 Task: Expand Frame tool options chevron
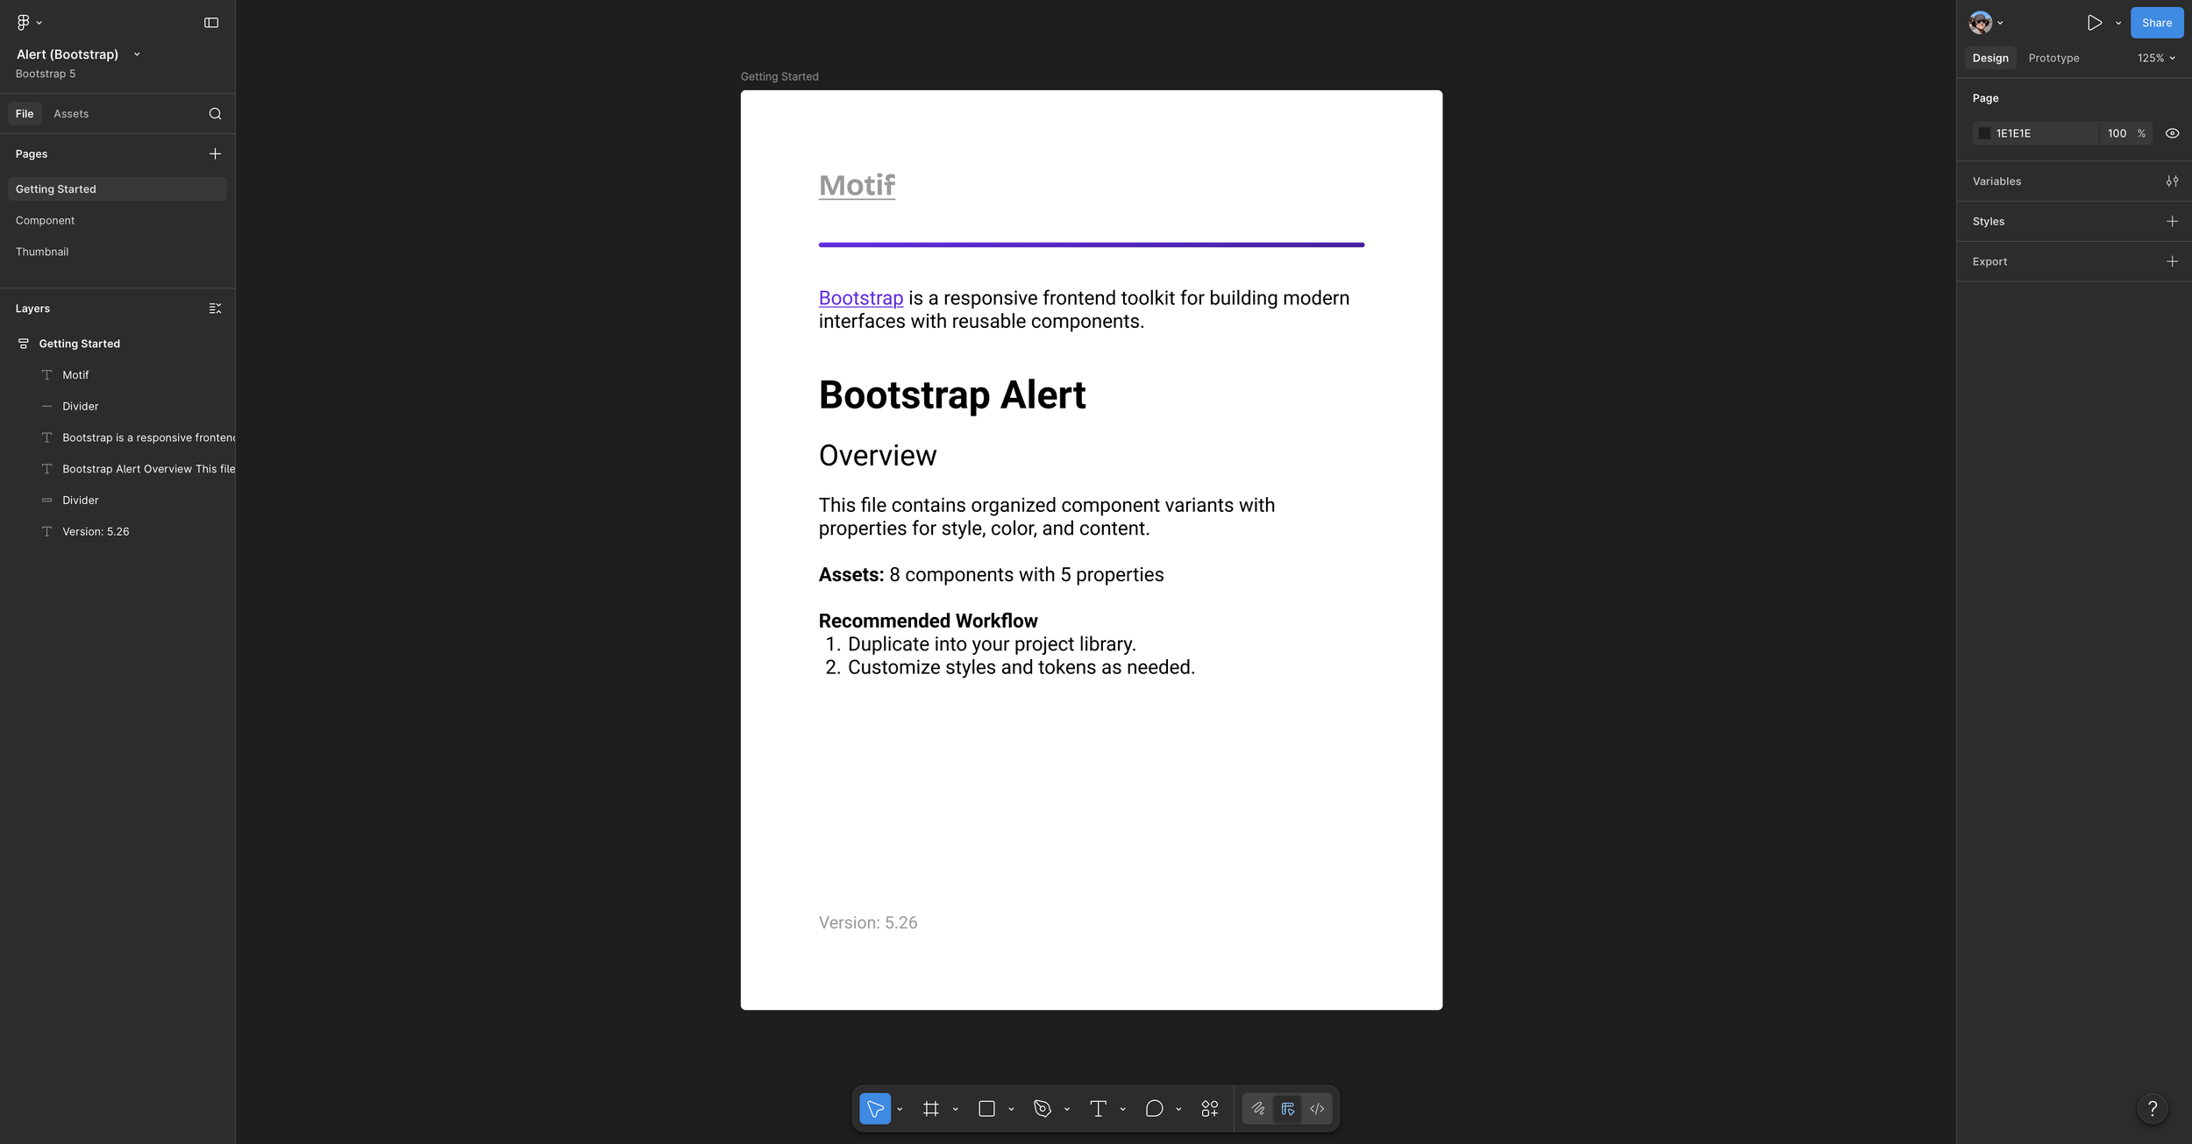click(956, 1110)
